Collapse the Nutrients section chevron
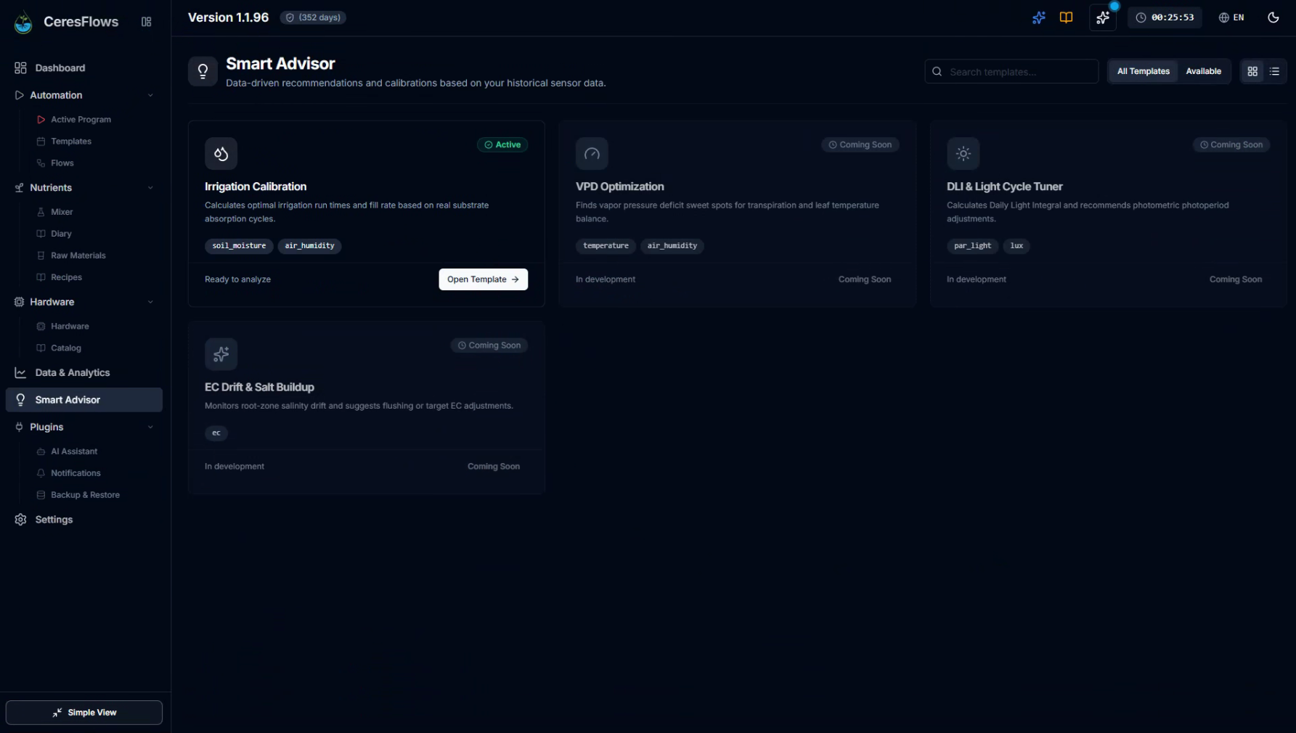This screenshot has height=733, width=1296. coord(150,187)
